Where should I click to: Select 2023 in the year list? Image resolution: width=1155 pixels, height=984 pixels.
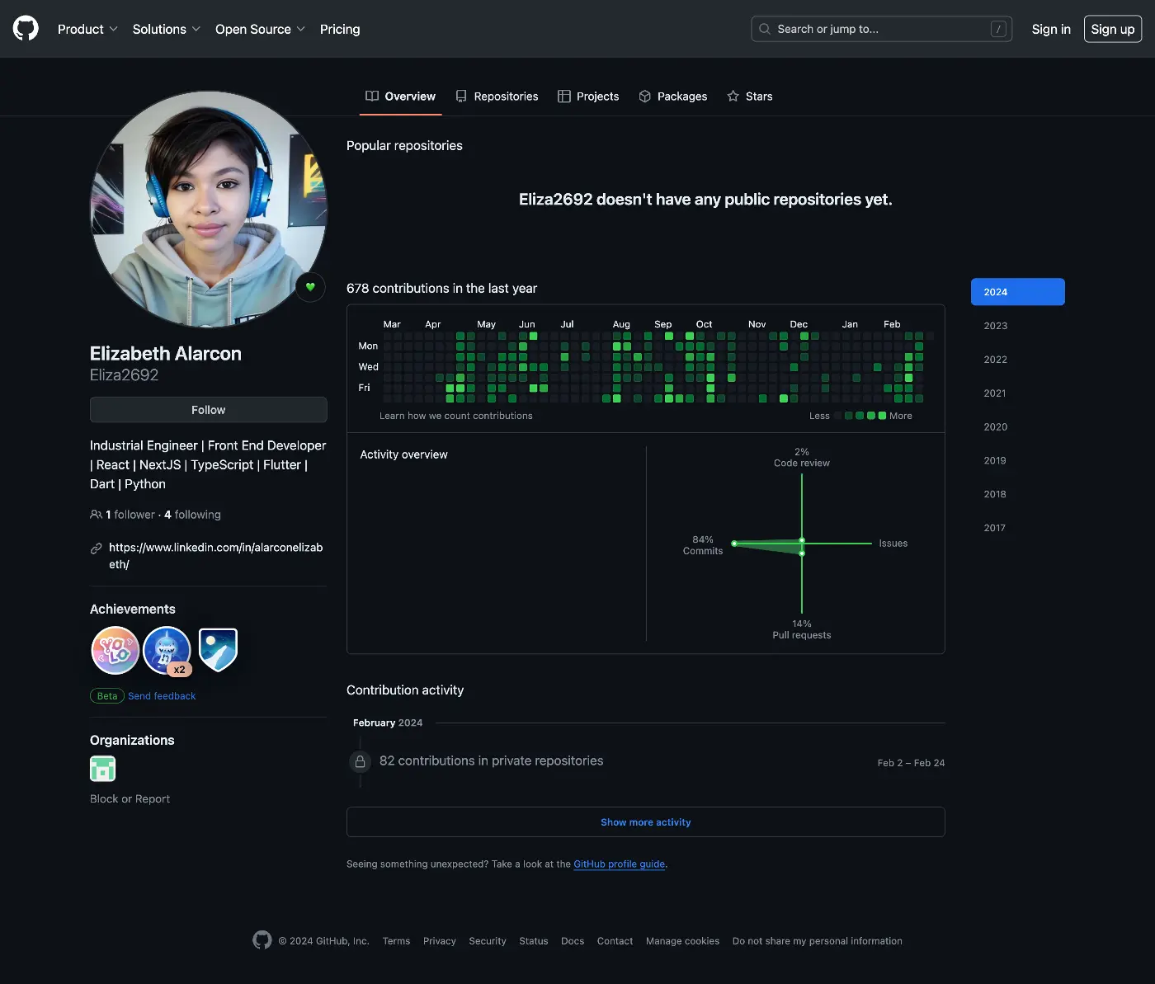pos(995,326)
